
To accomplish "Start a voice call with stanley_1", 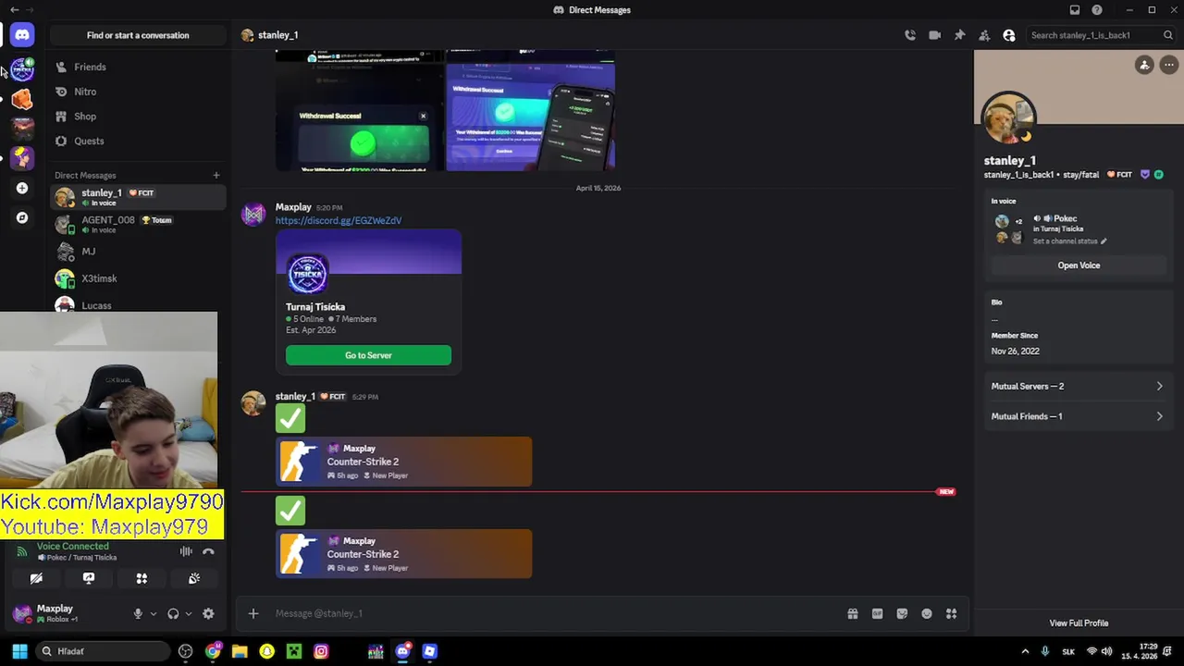I will (910, 35).
